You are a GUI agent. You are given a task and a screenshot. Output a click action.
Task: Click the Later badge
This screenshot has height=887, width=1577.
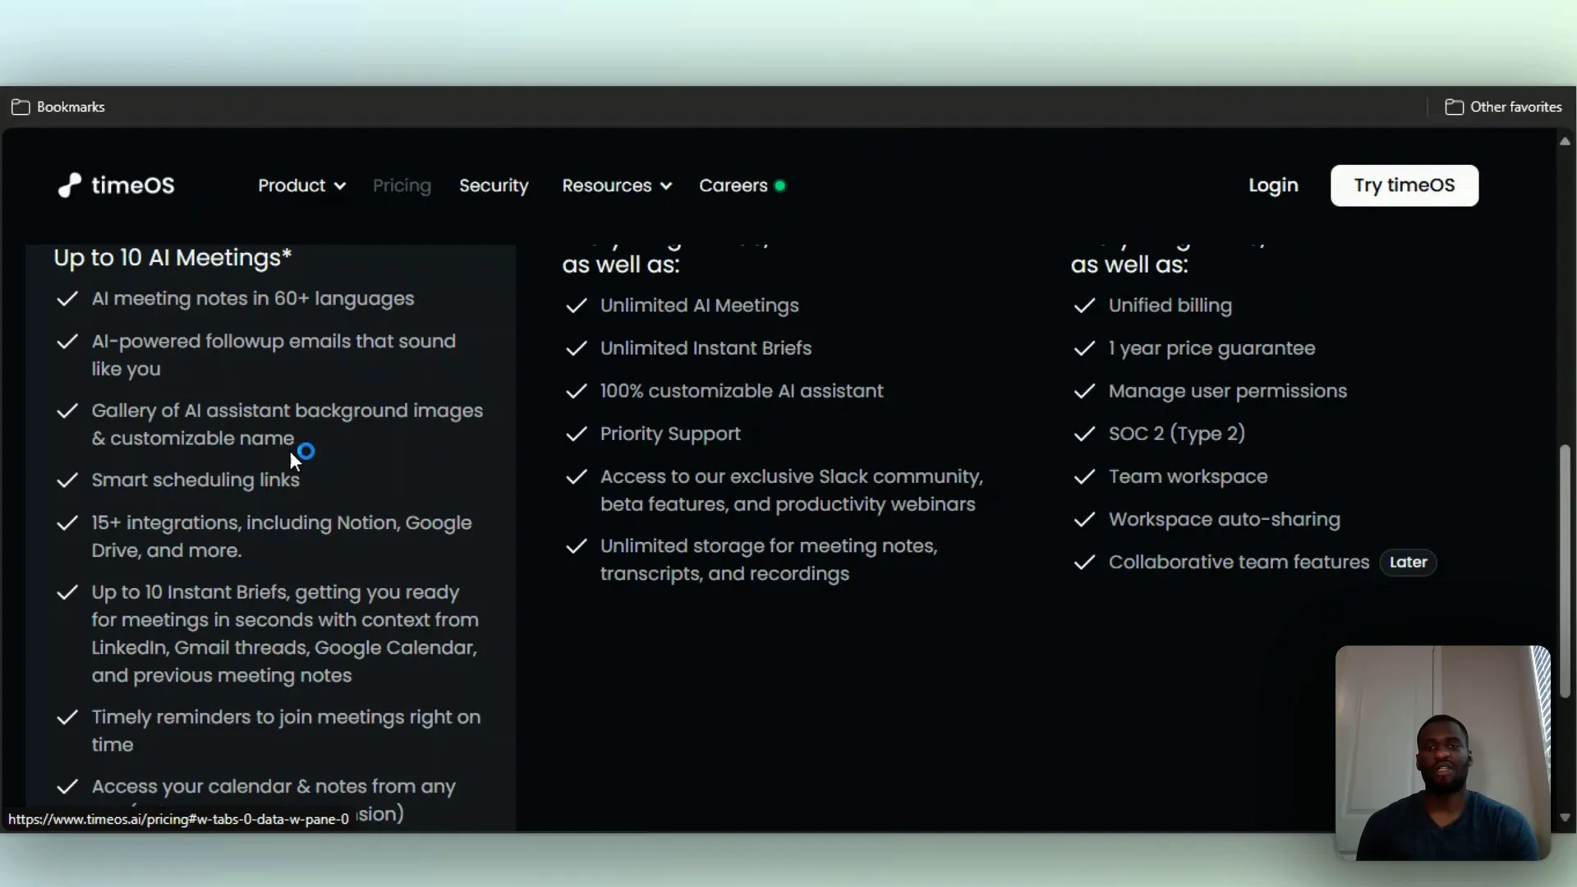point(1408,563)
